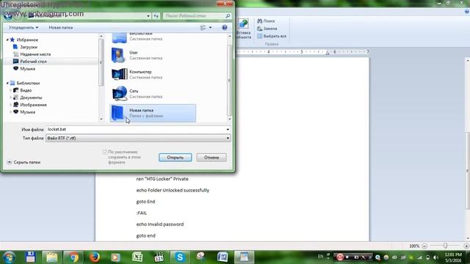The height and width of the screenshot is (264, 470).
Task: Click Скрыть папки hide folders toggle
Action: point(23,162)
